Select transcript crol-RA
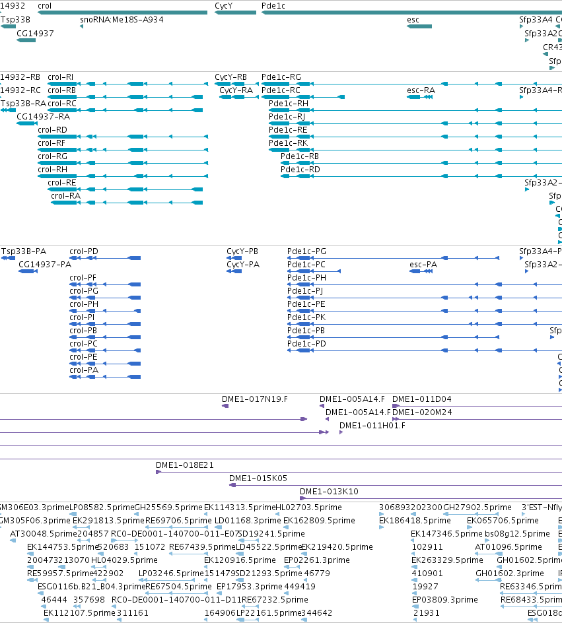The width and height of the screenshot is (562, 623). click(127, 203)
